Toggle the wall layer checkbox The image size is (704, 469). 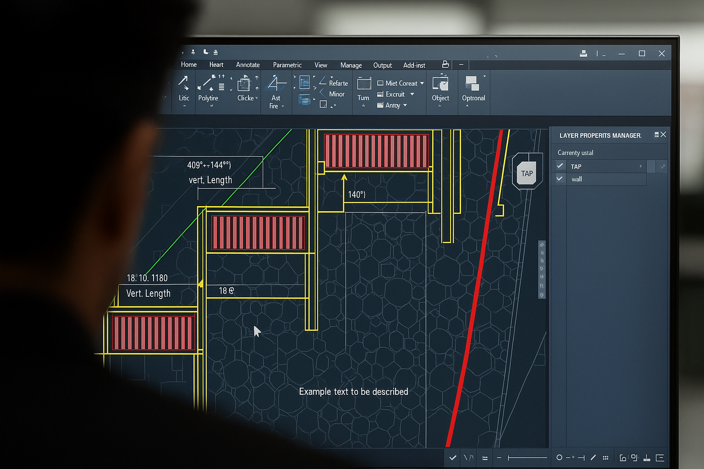pos(560,179)
